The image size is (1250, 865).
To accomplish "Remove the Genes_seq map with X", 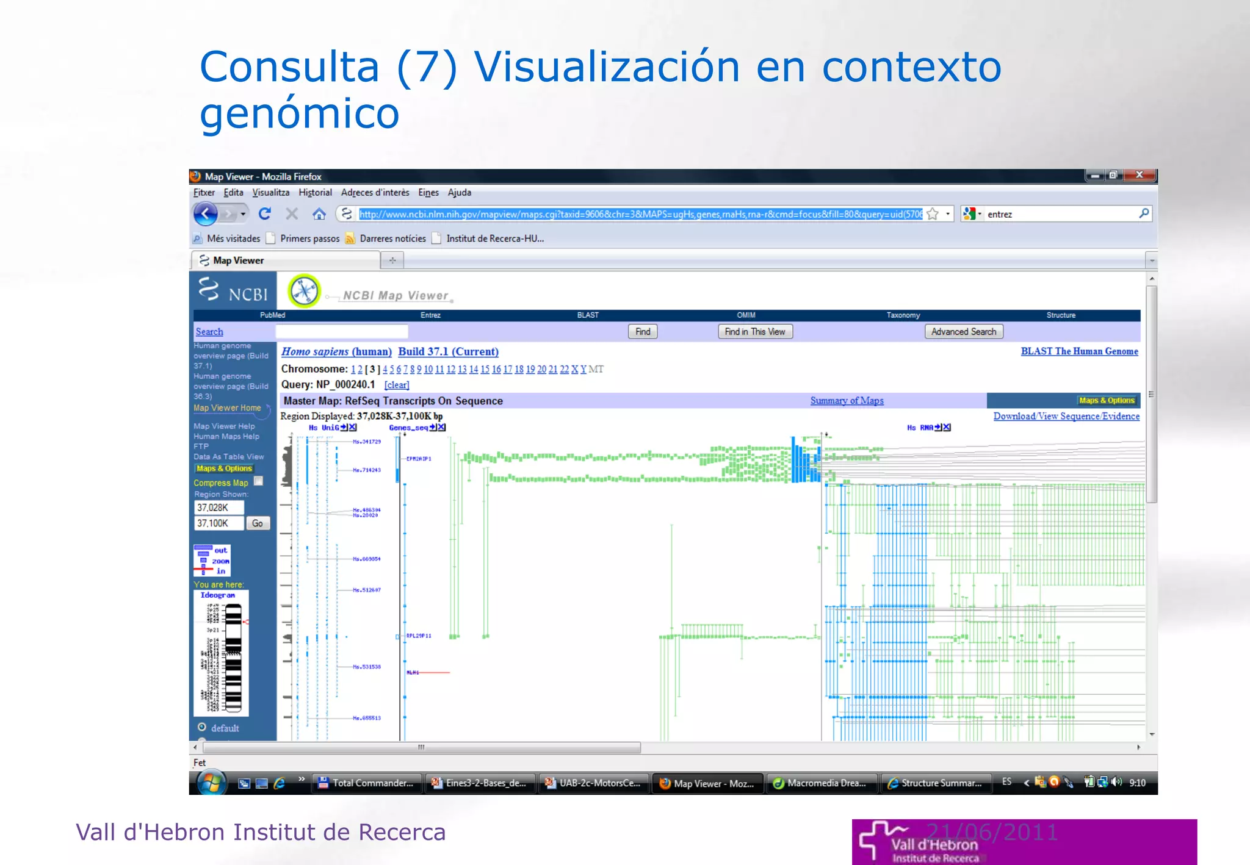I will [x=441, y=428].
